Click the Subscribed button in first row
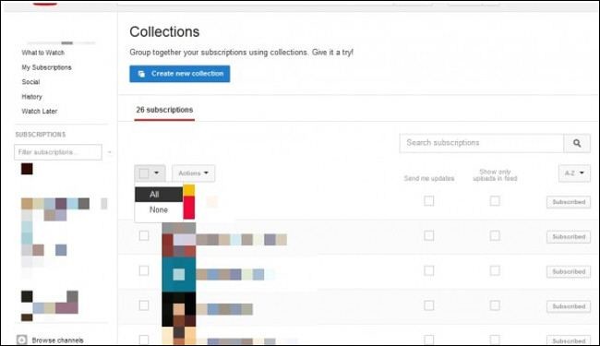Viewport: 600px width, 346px height. pos(569,202)
